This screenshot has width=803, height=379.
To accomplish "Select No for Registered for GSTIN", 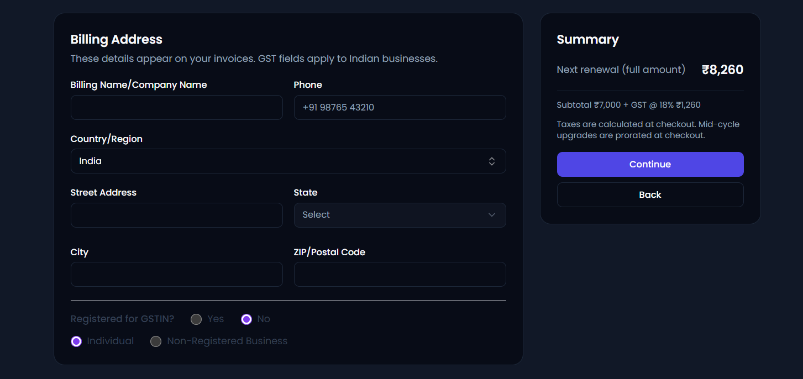I will pos(246,319).
